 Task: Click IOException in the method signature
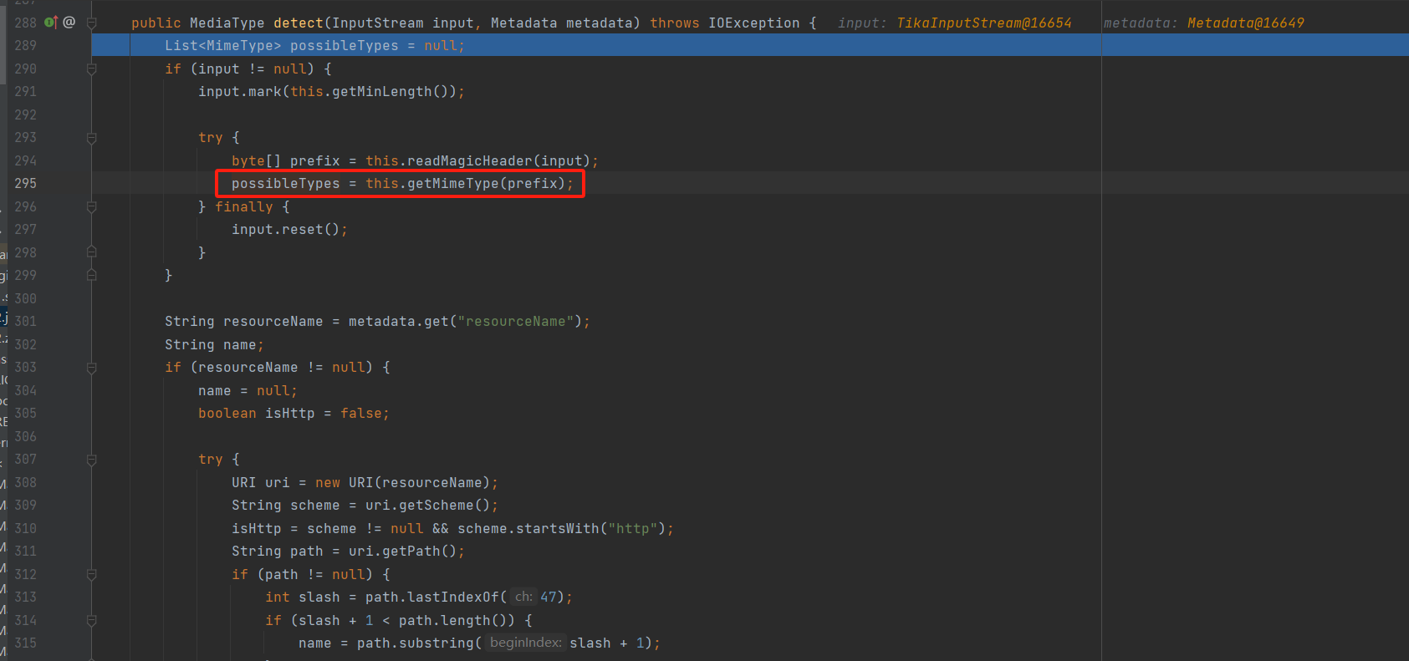click(x=754, y=23)
